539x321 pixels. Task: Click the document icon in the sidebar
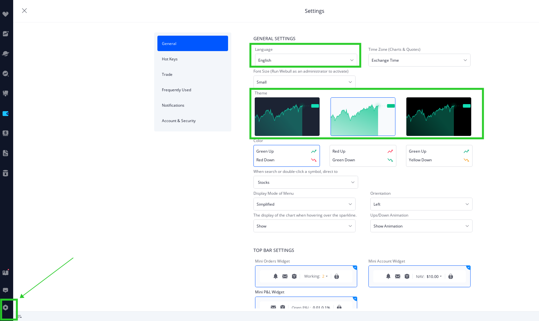pos(5,153)
